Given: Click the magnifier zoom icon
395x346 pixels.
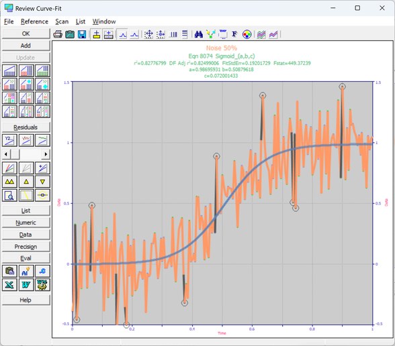Looking at the screenshot, I should [x=10, y=195].
